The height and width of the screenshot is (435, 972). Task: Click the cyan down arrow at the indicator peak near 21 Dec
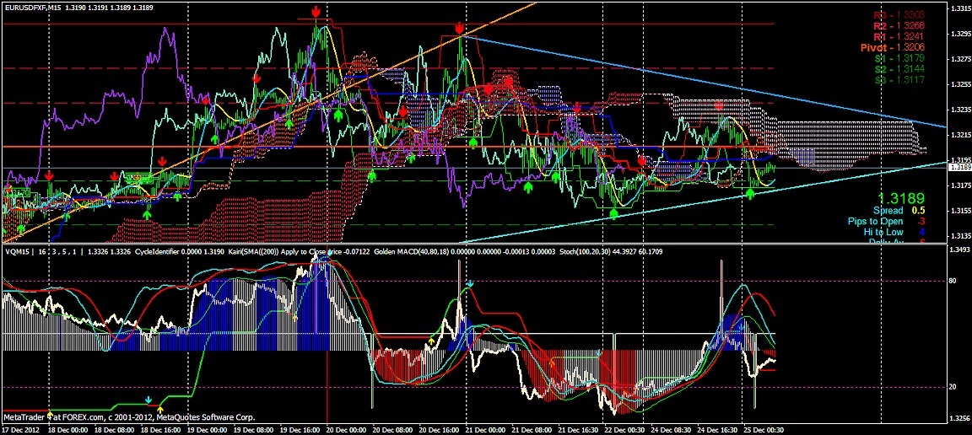pyautogui.click(x=471, y=286)
